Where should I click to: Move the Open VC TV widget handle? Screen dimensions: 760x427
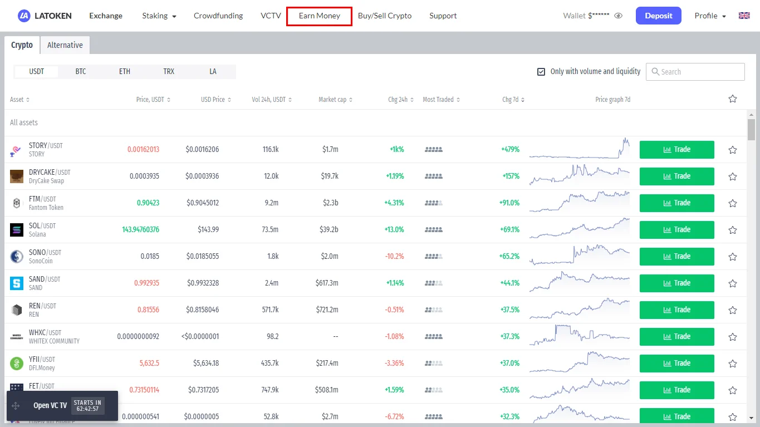coord(16,406)
